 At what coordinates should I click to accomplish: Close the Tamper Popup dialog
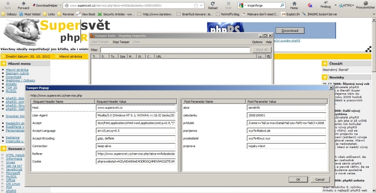(x=331, y=88)
